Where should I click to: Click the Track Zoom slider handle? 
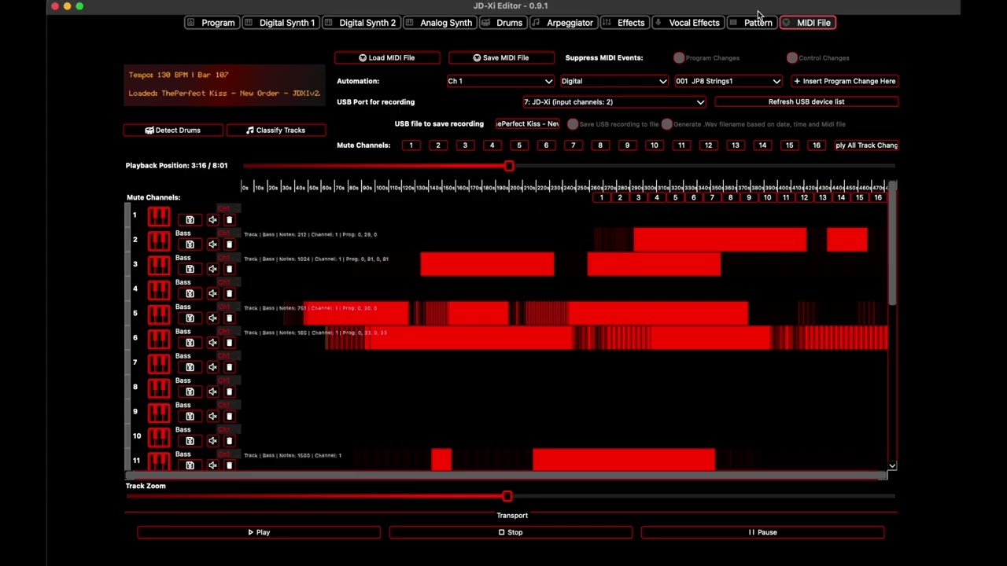tap(507, 496)
